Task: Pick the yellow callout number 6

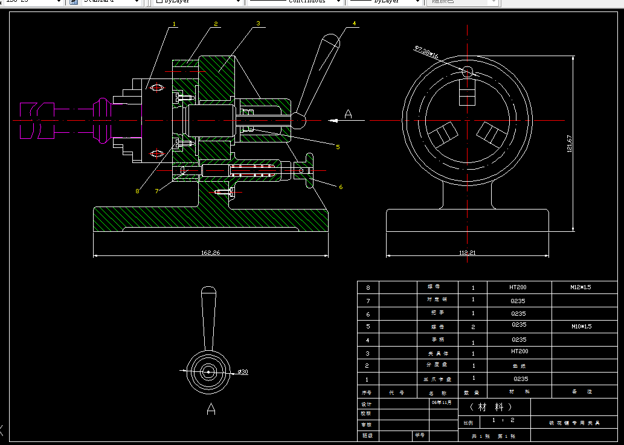Action: point(341,187)
